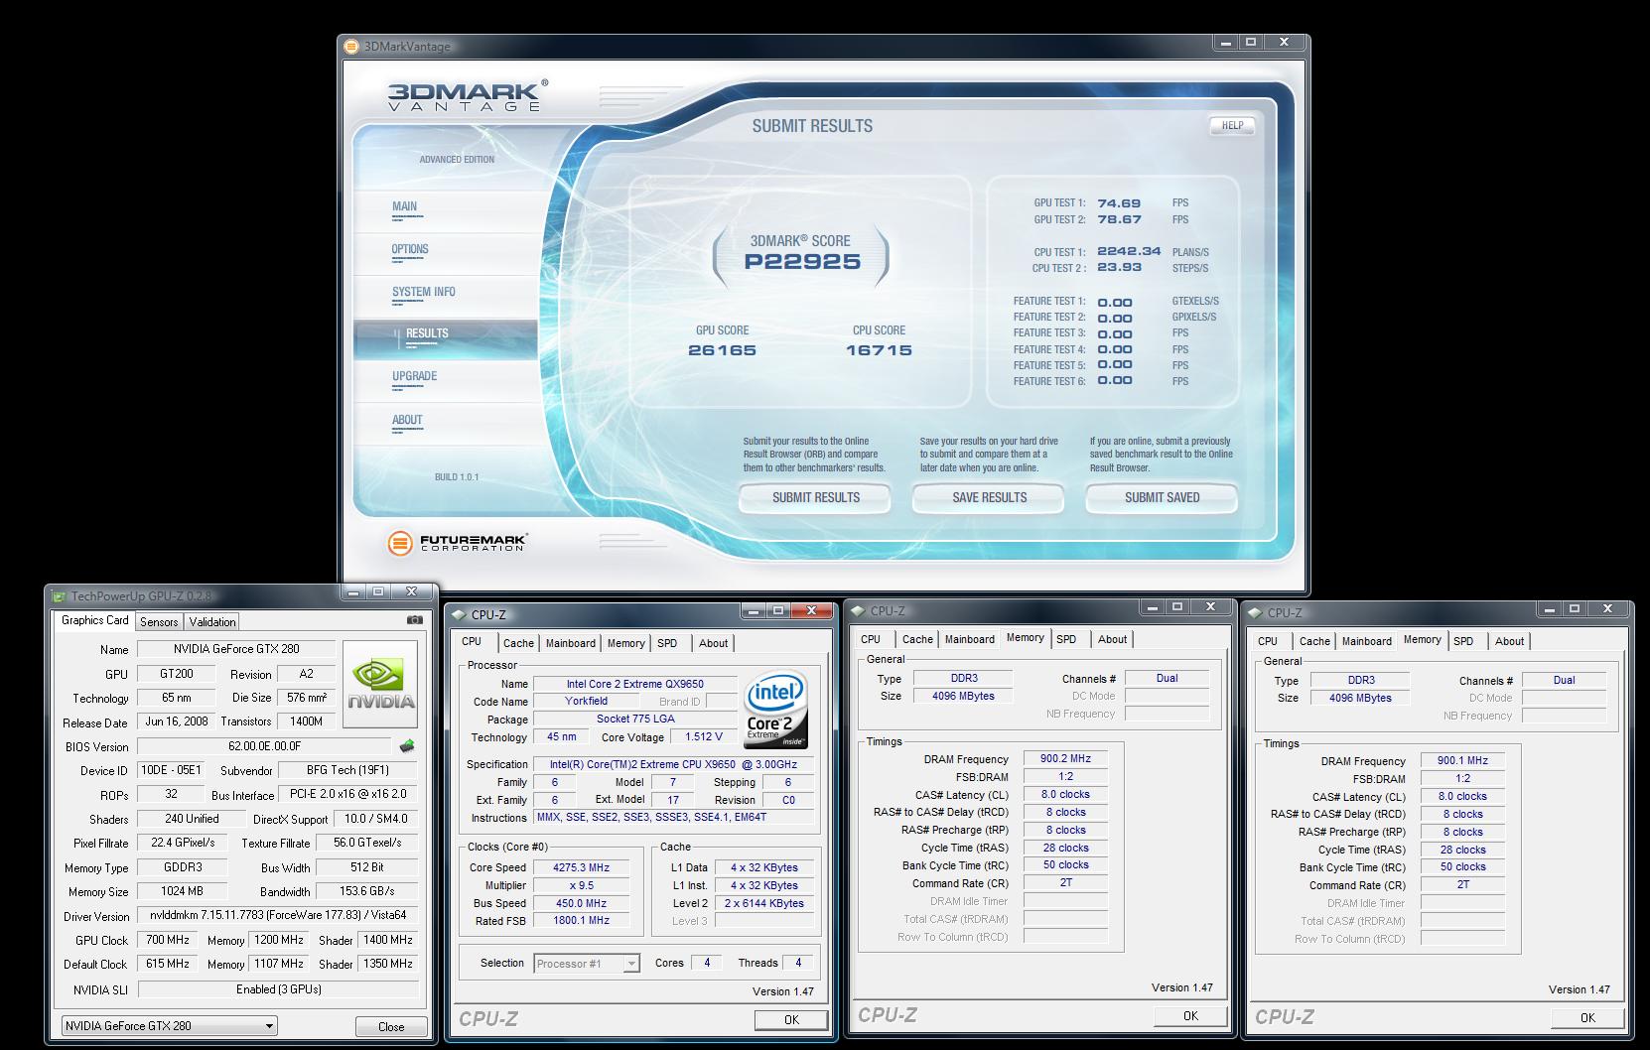Click GPU TEST 1 value 74.69
This screenshot has height=1050, width=1650.
tap(1119, 203)
